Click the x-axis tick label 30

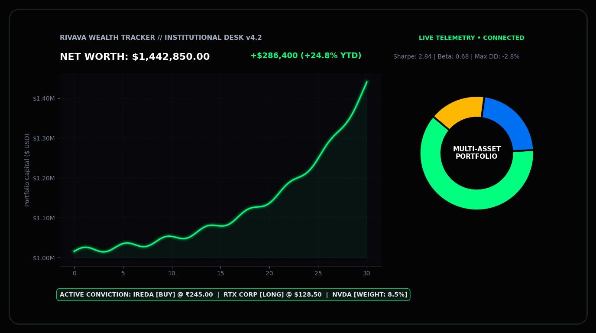(366, 273)
